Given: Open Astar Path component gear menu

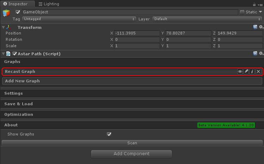Looking at the screenshot, I should 261,53.
